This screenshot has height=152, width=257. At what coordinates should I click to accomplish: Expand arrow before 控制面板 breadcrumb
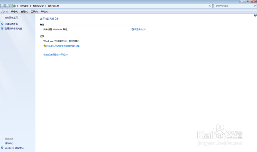[x=17, y=6]
